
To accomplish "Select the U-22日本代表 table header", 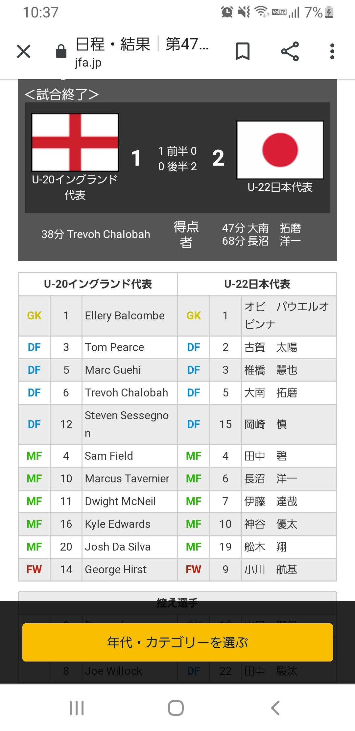I will click(257, 284).
